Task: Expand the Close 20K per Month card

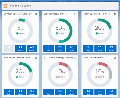Action: click(115, 58)
